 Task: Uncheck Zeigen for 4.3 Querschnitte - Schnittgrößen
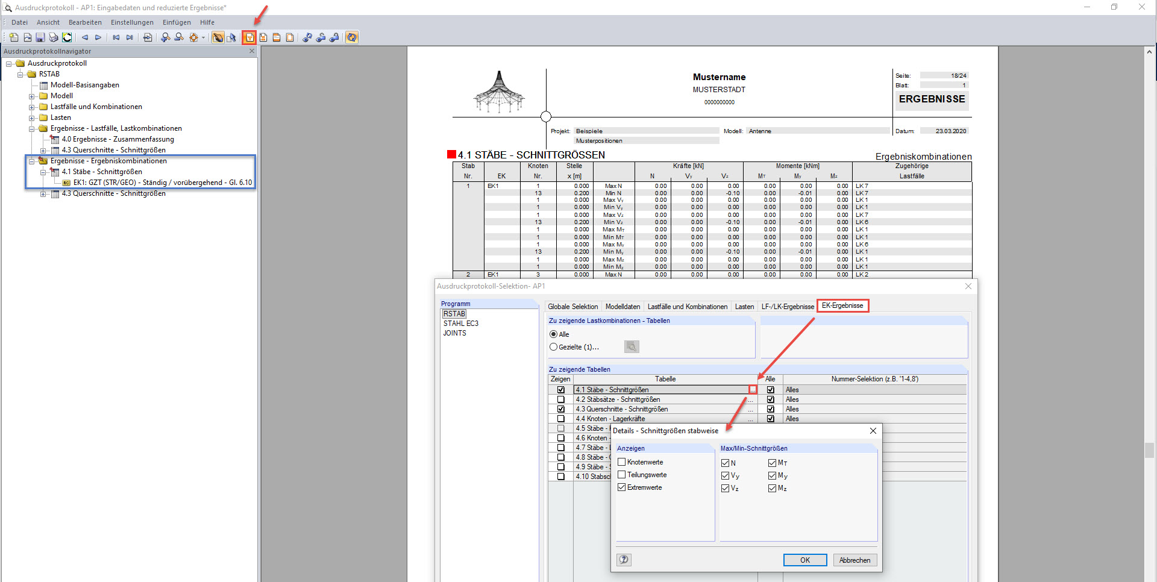[x=561, y=409]
